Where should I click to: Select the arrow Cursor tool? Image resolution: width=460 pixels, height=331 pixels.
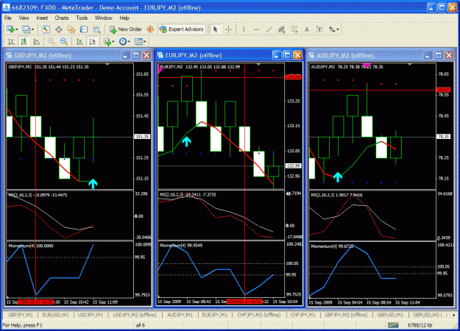point(216,29)
